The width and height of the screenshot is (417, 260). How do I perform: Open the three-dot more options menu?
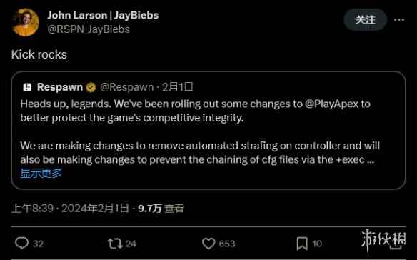tap(399, 20)
